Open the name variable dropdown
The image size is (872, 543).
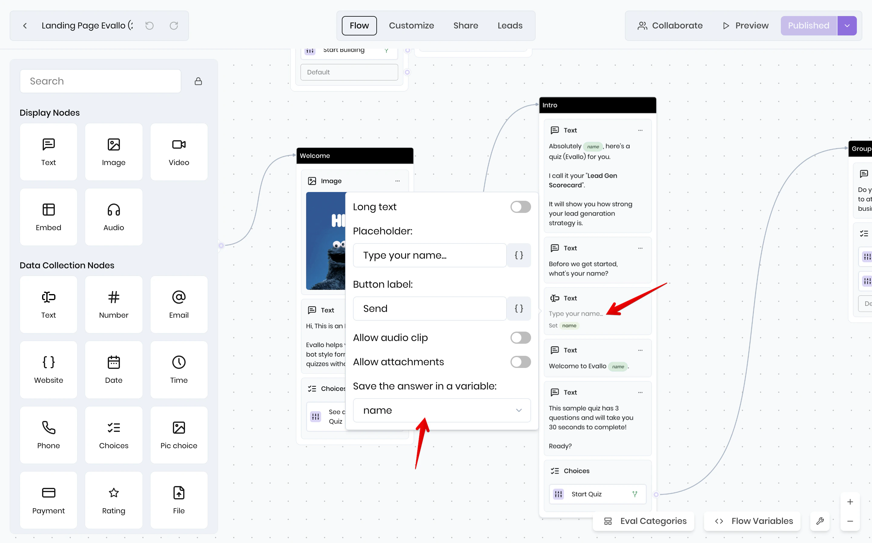(x=441, y=410)
